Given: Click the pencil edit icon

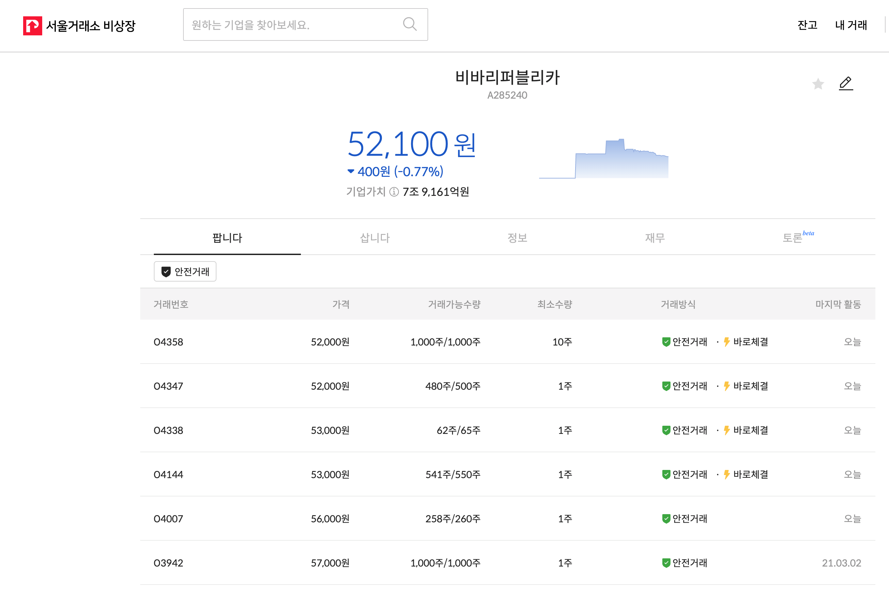Looking at the screenshot, I should [846, 83].
